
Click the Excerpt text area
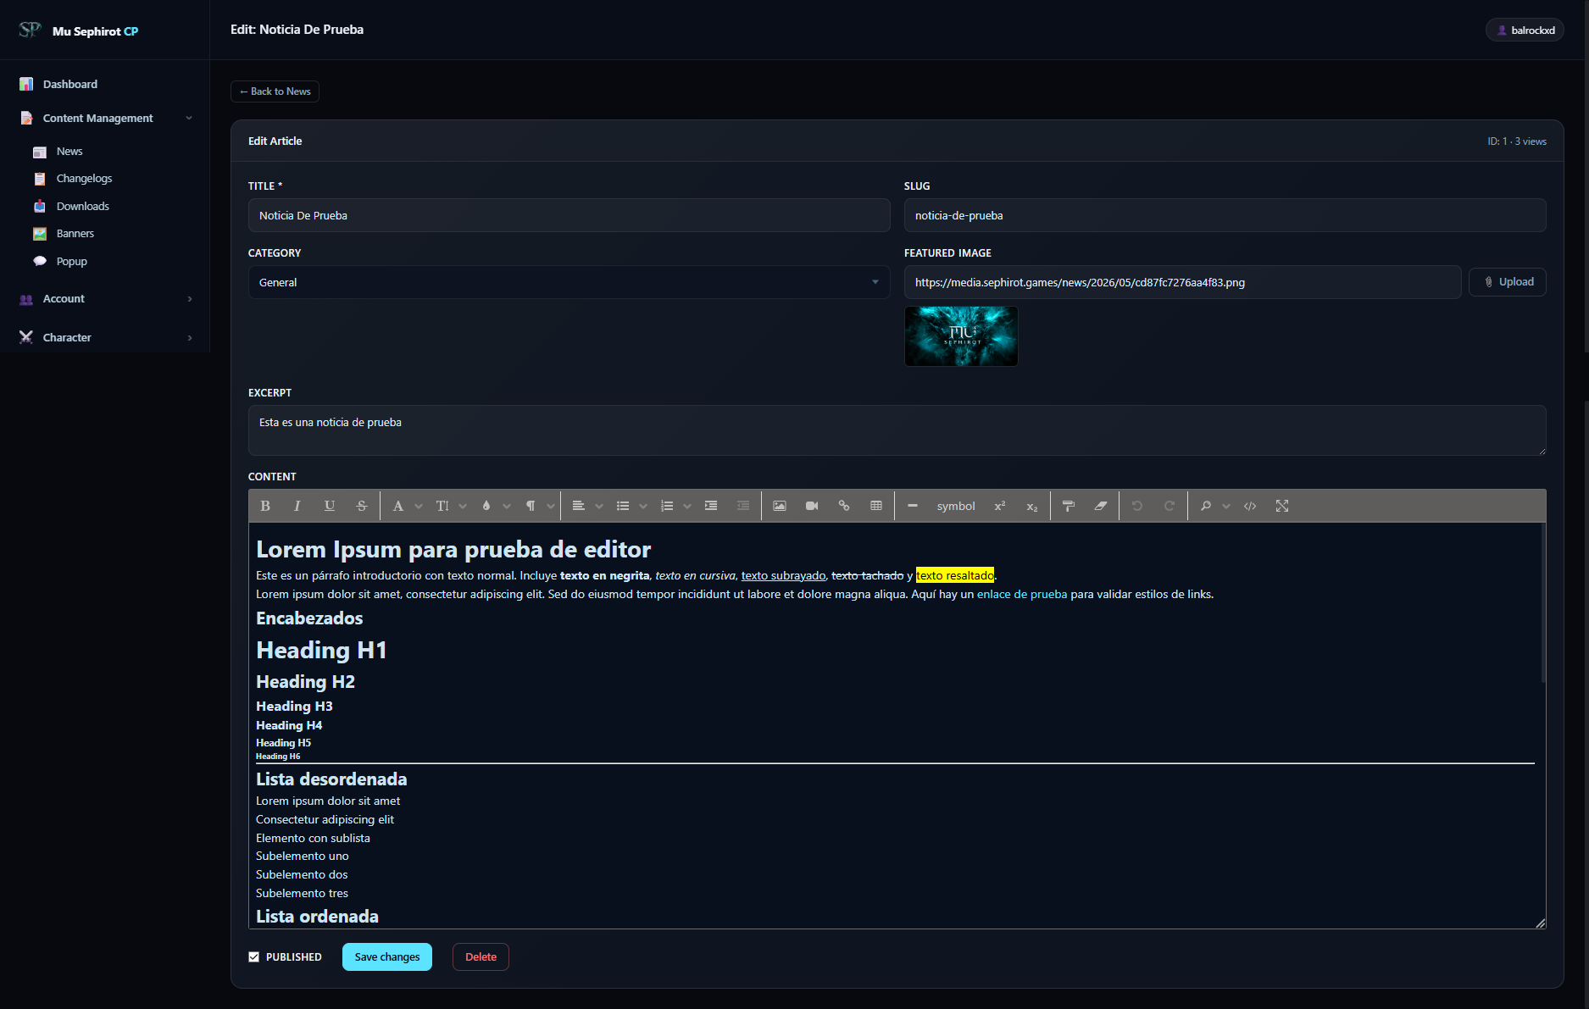[897, 430]
